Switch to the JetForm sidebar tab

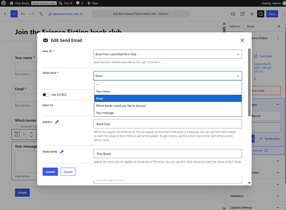(235, 27)
